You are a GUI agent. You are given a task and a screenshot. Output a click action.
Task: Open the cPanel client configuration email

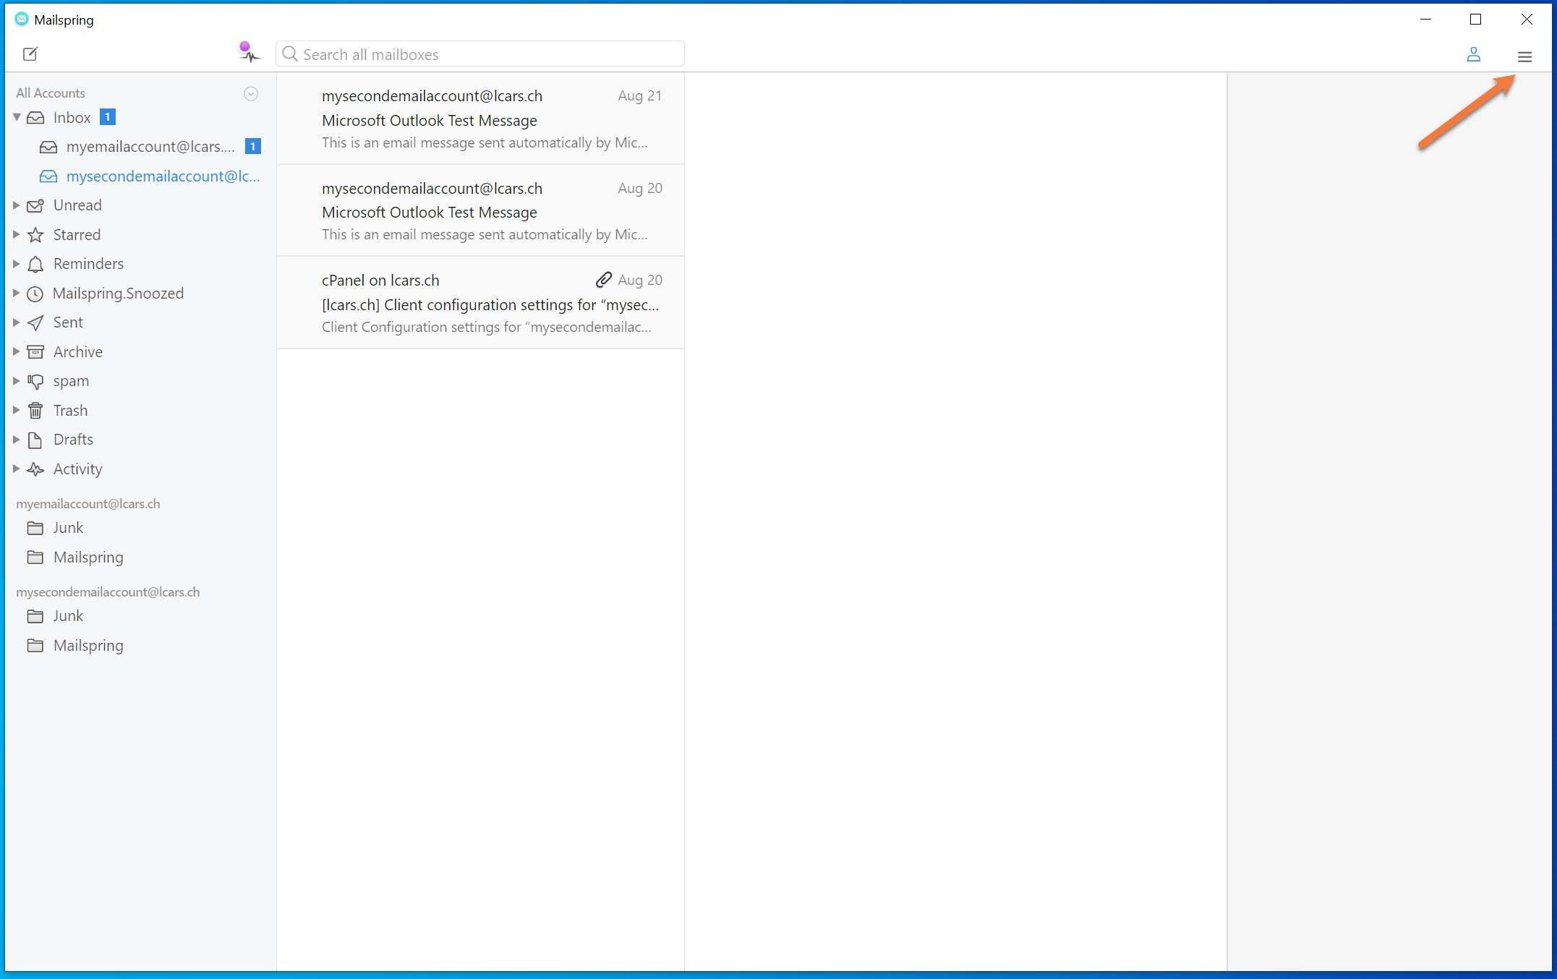pyautogui.click(x=480, y=304)
